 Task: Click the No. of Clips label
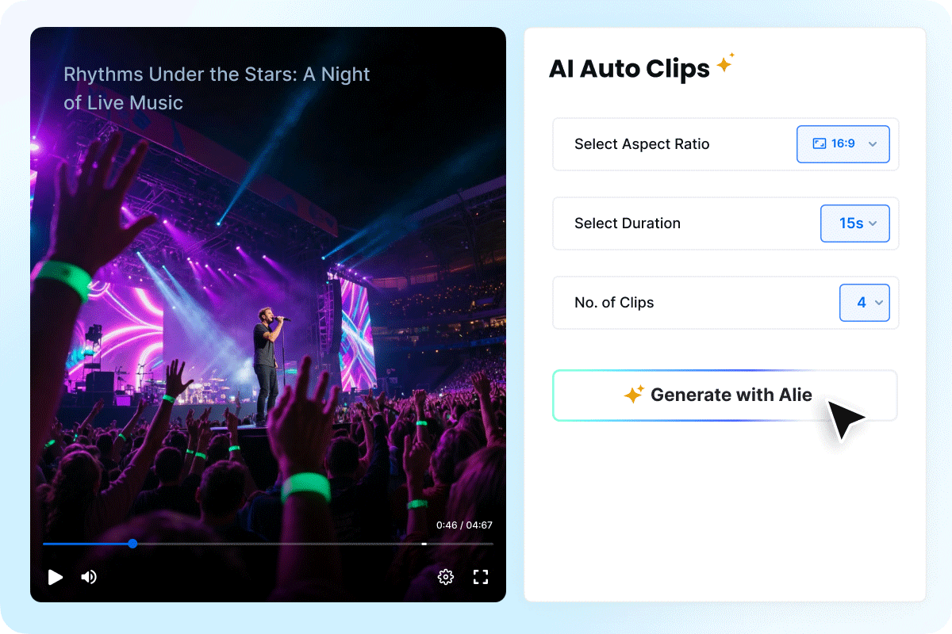pyautogui.click(x=614, y=303)
